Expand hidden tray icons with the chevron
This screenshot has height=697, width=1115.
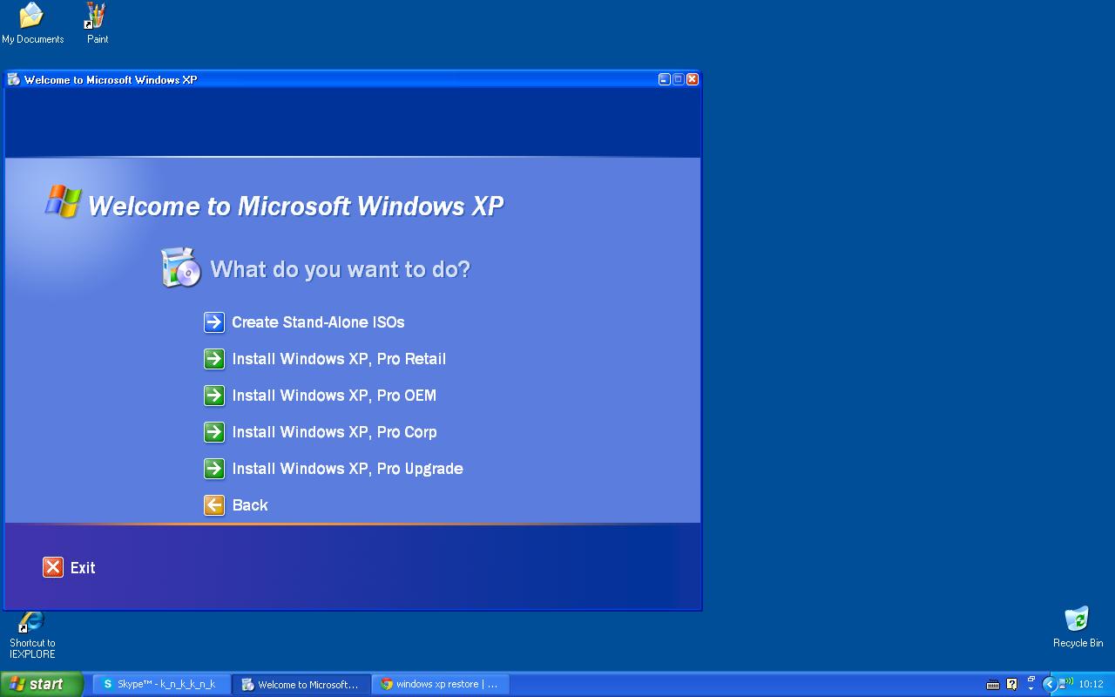pyautogui.click(x=1050, y=684)
